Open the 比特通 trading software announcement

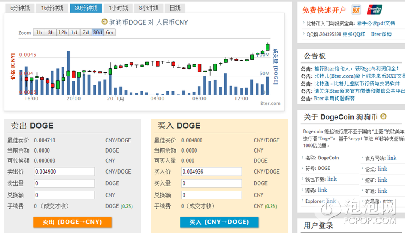click(357, 84)
